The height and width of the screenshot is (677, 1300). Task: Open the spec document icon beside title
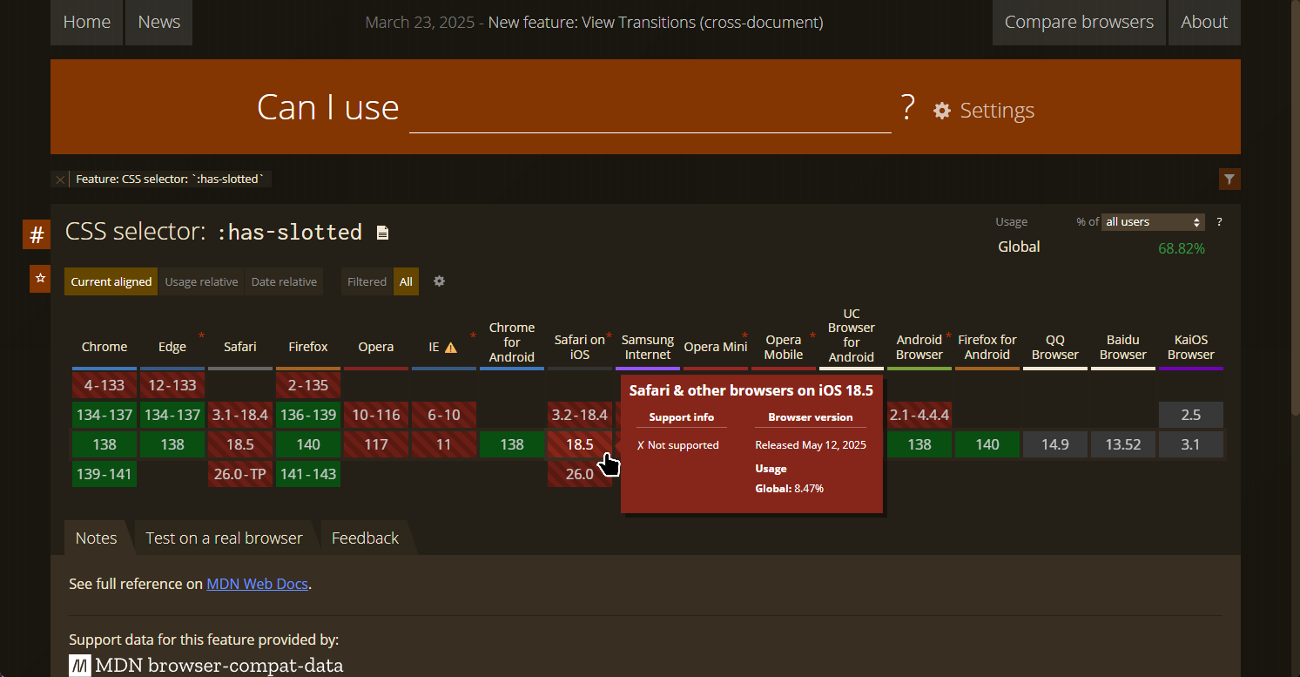[382, 233]
